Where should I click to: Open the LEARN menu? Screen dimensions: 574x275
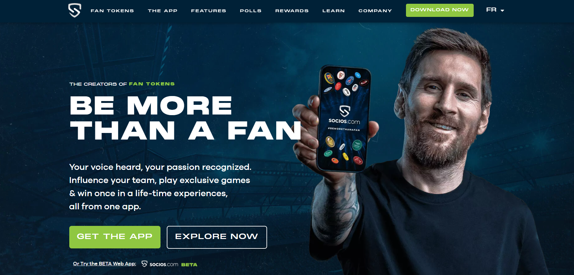click(334, 11)
